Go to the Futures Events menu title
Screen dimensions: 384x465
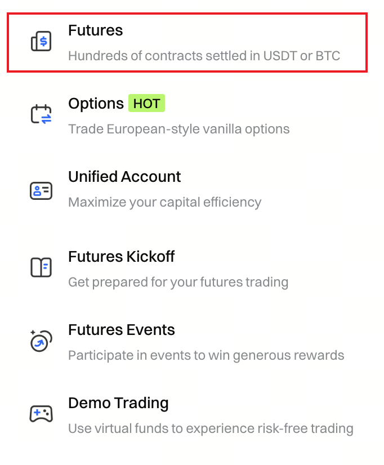point(121,330)
